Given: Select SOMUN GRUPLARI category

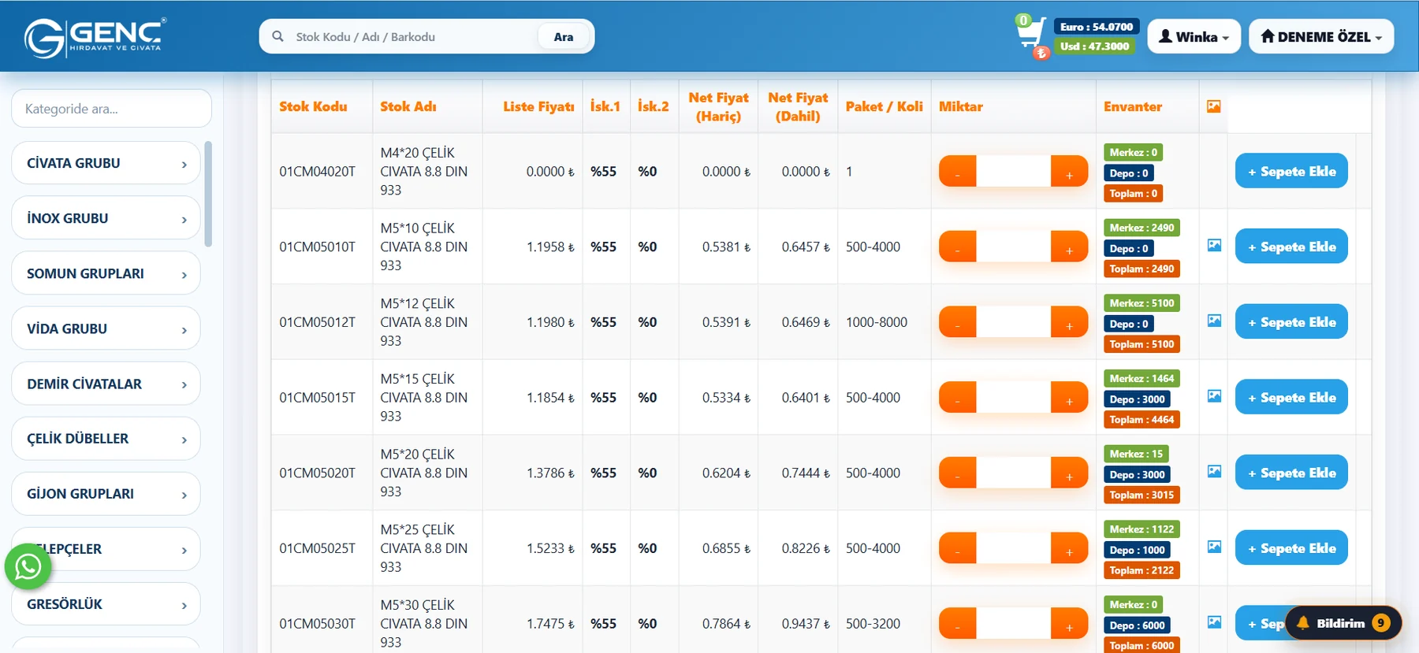Looking at the screenshot, I should [106, 273].
